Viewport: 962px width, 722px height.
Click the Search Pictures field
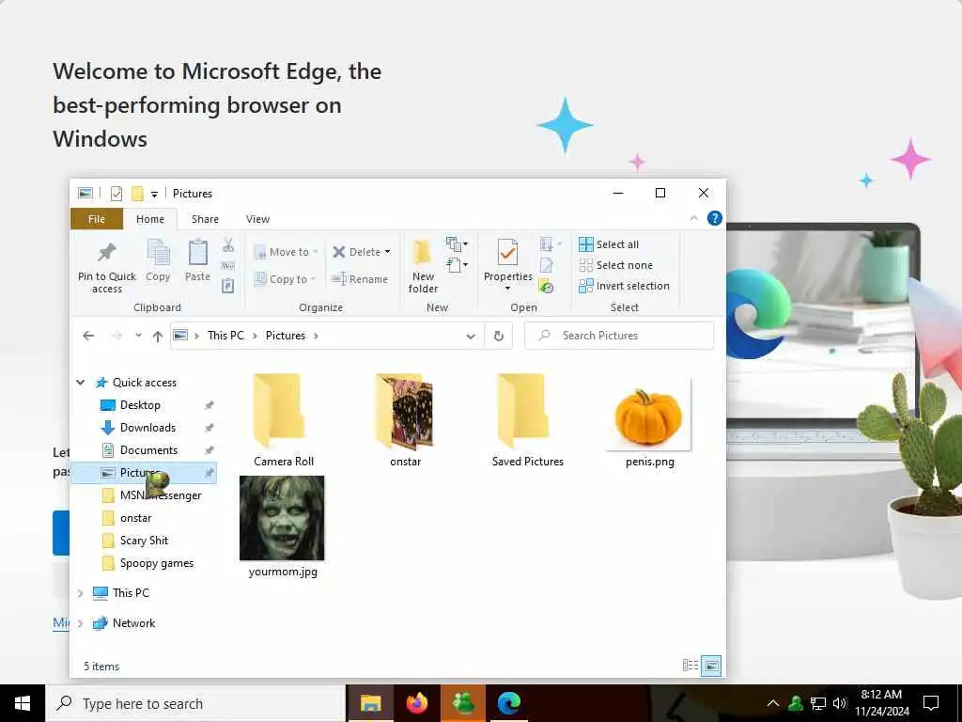pyautogui.click(x=620, y=336)
